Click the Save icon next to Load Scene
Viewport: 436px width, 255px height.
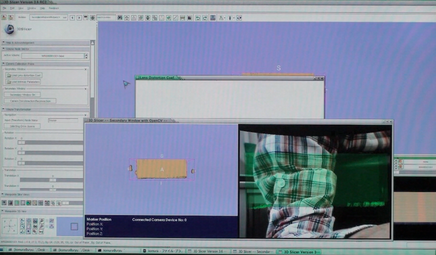click(11, 17)
